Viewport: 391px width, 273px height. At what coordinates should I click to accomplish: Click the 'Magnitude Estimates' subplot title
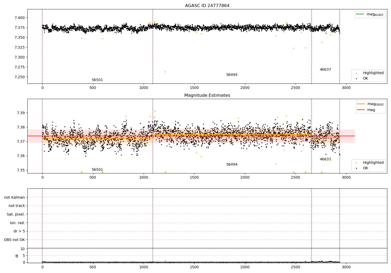pyautogui.click(x=207, y=95)
